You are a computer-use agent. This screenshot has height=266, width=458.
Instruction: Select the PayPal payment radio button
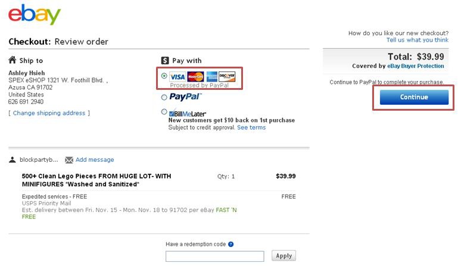(164, 97)
